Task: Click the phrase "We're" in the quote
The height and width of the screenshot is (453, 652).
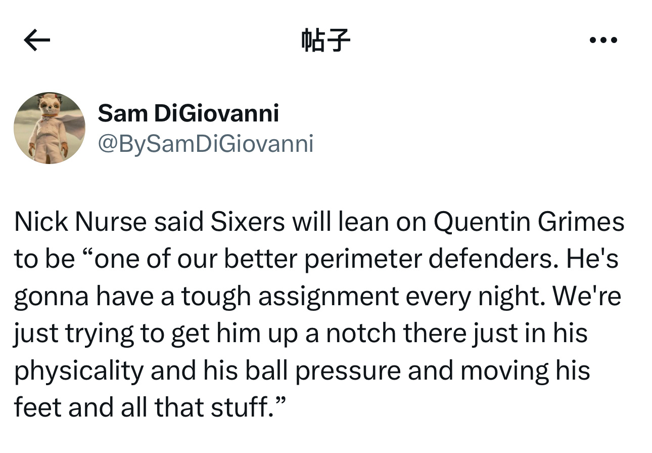Action: coord(587,296)
